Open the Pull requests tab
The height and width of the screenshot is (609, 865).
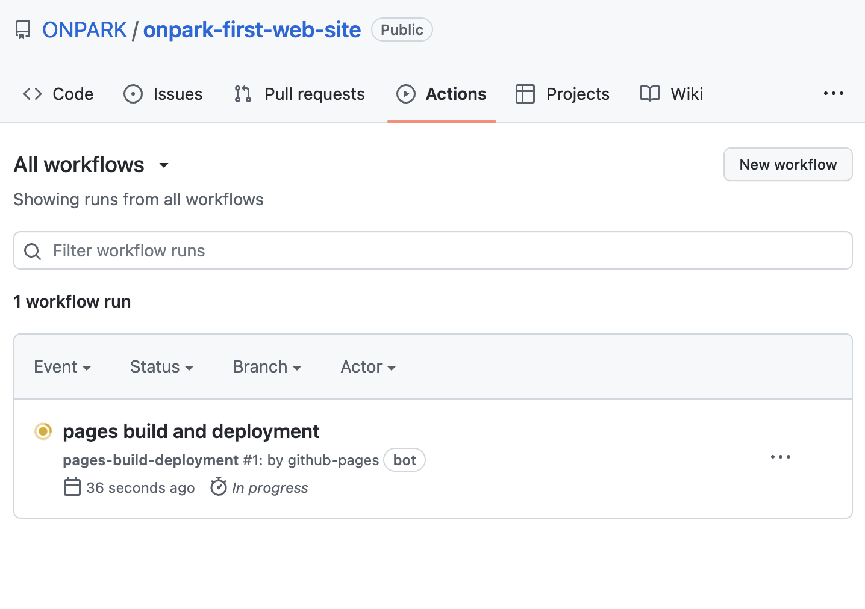(299, 94)
